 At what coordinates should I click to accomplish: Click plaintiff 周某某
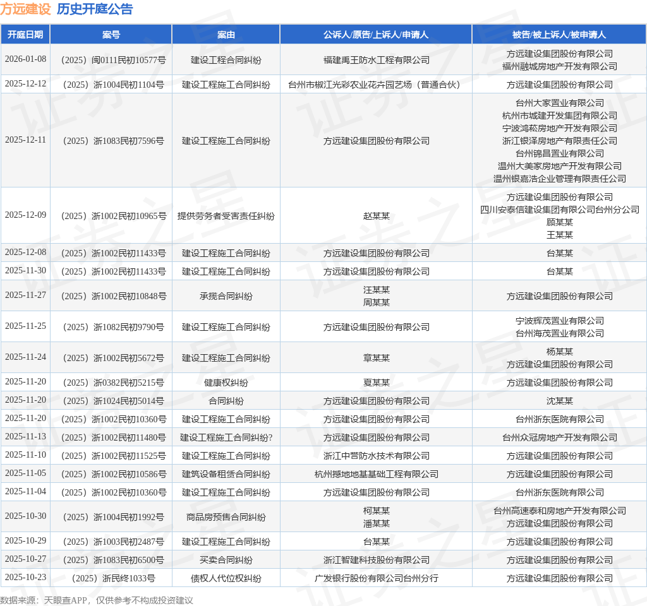377,302
